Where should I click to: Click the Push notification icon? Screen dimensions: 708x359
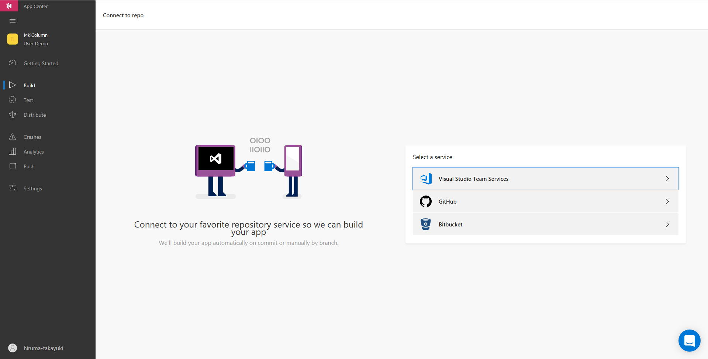(13, 166)
